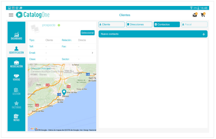Click the Clase field label
Image resolution: width=216 pixels, height=139 pixels.
pos(33,59)
